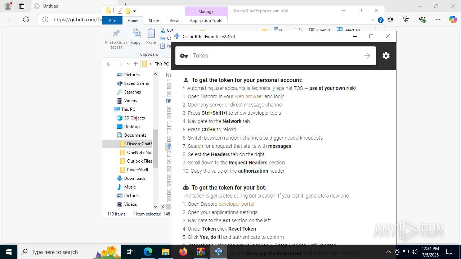Open Firefox from the taskbar
Viewport: 461px width, 259px height.
[x=183, y=252]
